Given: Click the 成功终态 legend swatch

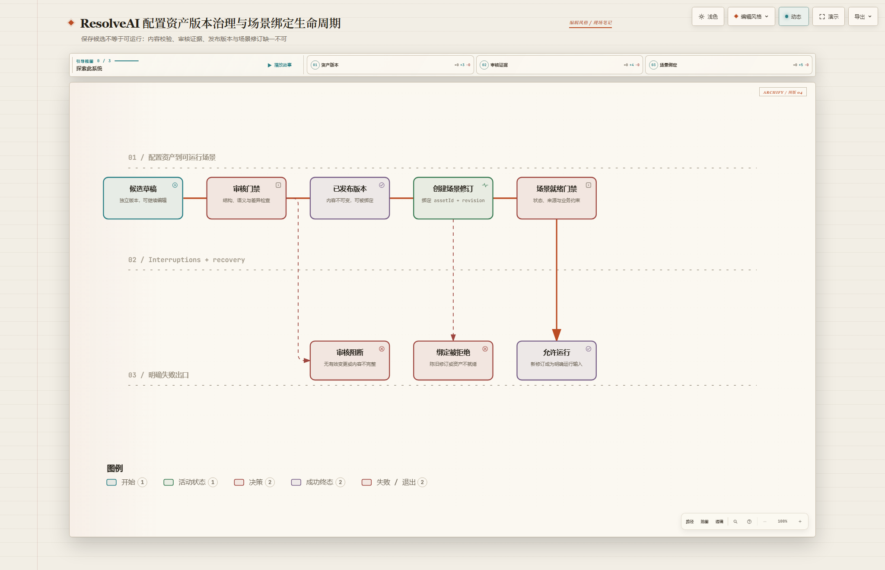Looking at the screenshot, I should click(296, 482).
